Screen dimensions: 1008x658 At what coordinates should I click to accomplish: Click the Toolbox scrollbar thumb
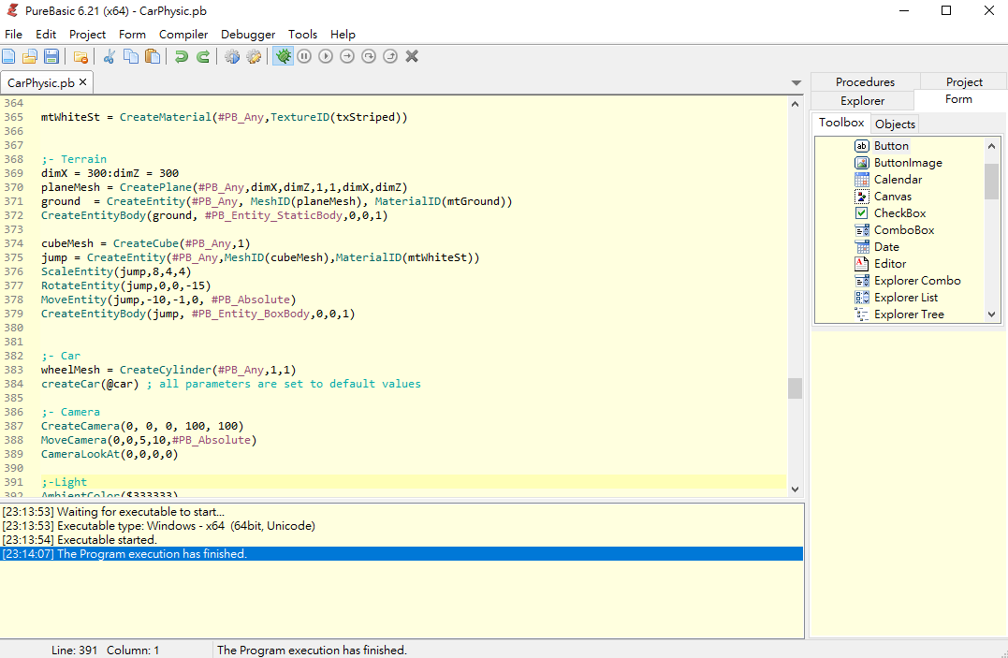point(991,182)
